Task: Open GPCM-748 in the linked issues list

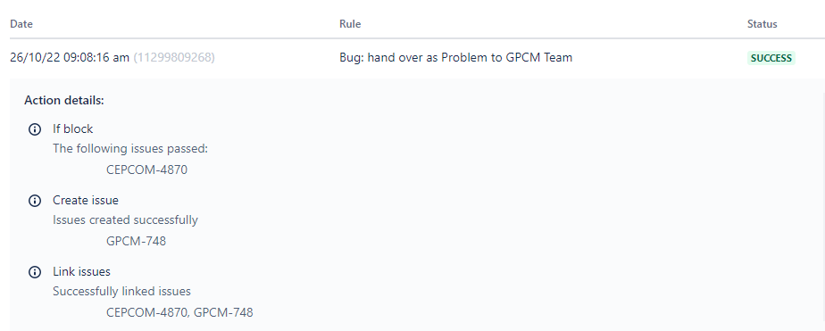Action: tap(223, 312)
